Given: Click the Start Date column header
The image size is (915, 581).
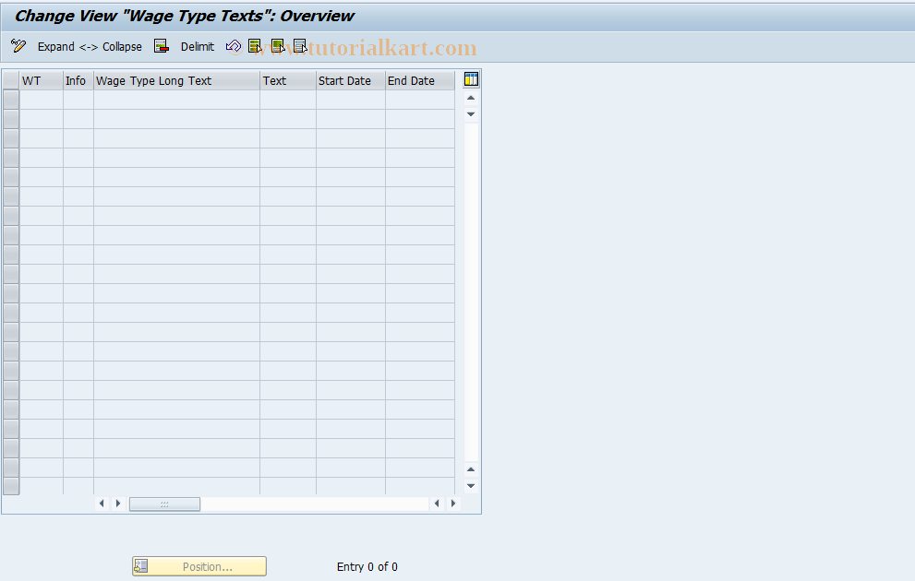Looking at the screenshot, I should click(351, 80).
